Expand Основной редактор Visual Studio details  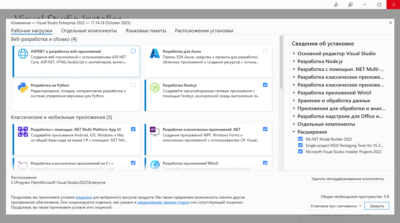[294, 54]
